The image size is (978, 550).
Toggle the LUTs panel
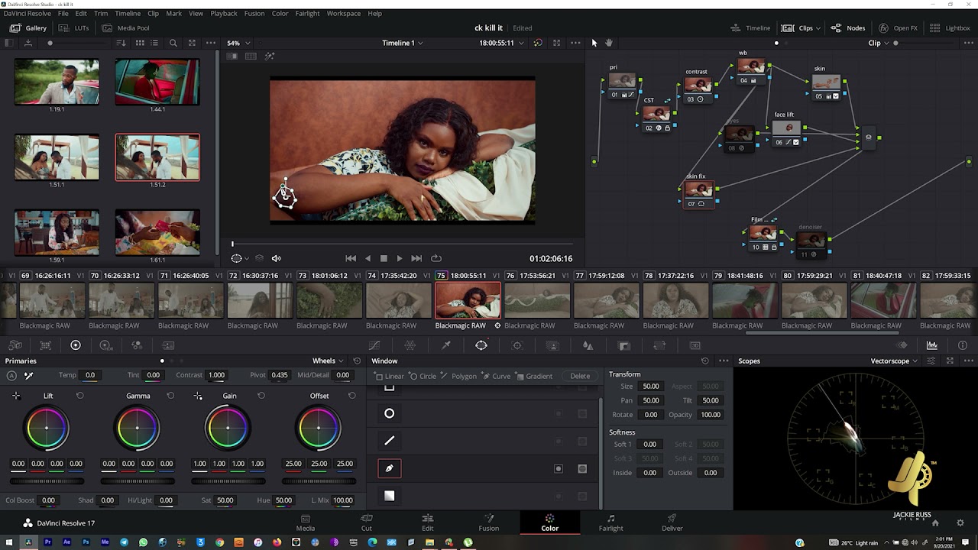pos(74,28)
